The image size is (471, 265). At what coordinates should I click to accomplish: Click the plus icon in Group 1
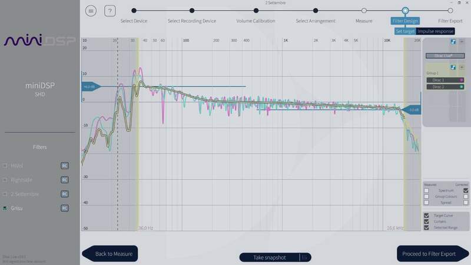point(462,67)
